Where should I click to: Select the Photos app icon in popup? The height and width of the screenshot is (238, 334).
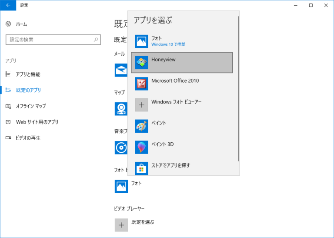coord(142,41)
